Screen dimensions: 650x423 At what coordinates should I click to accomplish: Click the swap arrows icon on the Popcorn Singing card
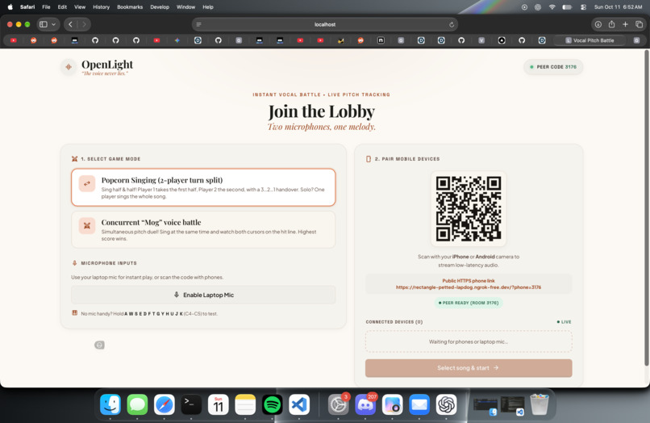pos(87,183)
